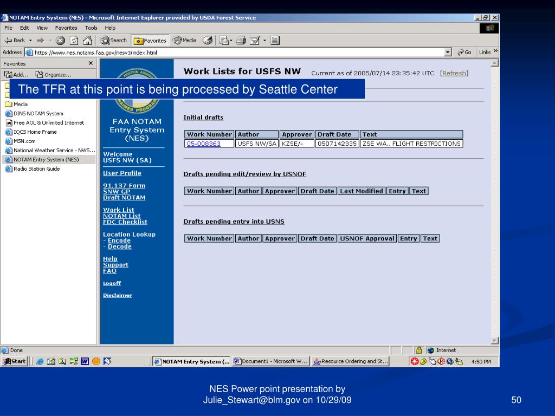Open MSN.com favorite

pos(20,141)
